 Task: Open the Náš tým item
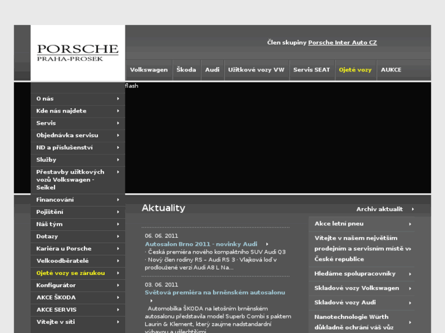(78, 224)
